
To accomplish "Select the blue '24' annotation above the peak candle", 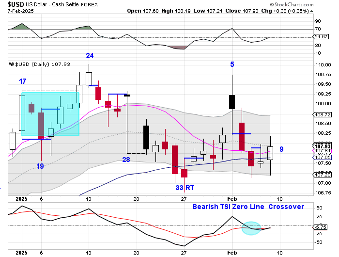I will point(90,55).
